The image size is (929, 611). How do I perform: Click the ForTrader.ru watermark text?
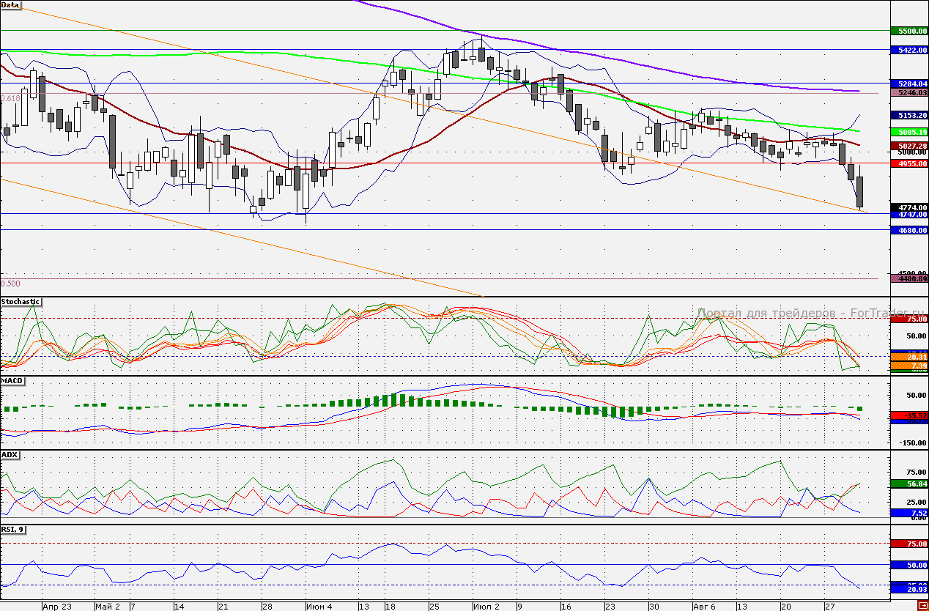coord(790,313)
